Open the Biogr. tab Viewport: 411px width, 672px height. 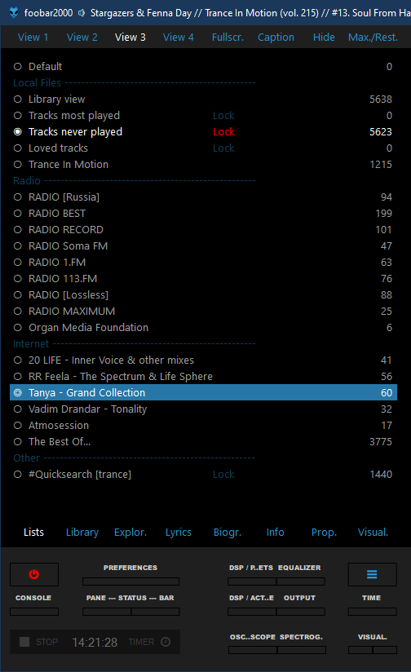coord(228,533)
